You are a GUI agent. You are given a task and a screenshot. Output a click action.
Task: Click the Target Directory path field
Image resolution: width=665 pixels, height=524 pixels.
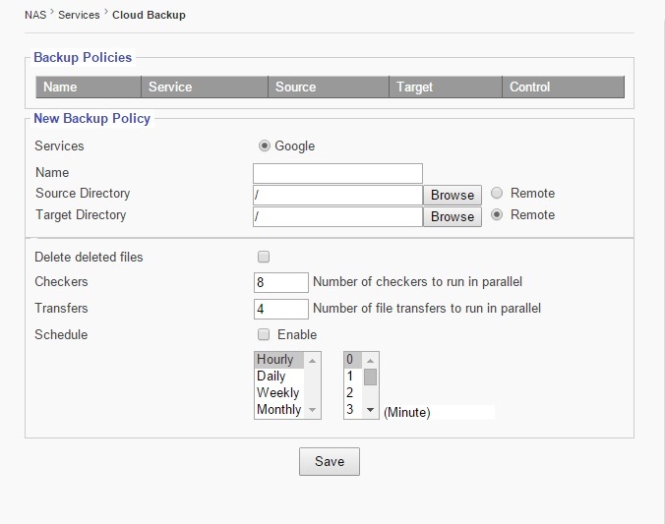(x=337, y=216)
